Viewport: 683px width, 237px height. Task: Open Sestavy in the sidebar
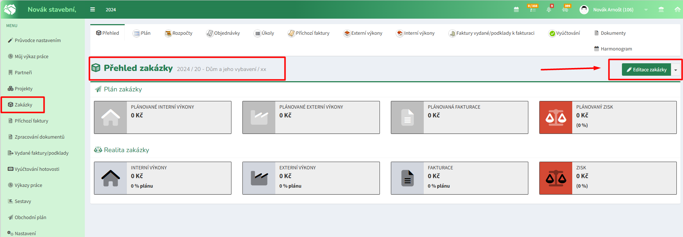click(x=20, y=201)
